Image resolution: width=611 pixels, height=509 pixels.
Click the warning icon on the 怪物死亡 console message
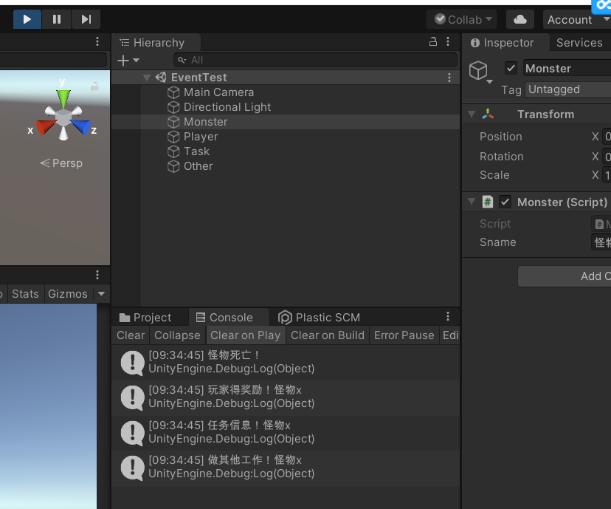click(132, 363)
